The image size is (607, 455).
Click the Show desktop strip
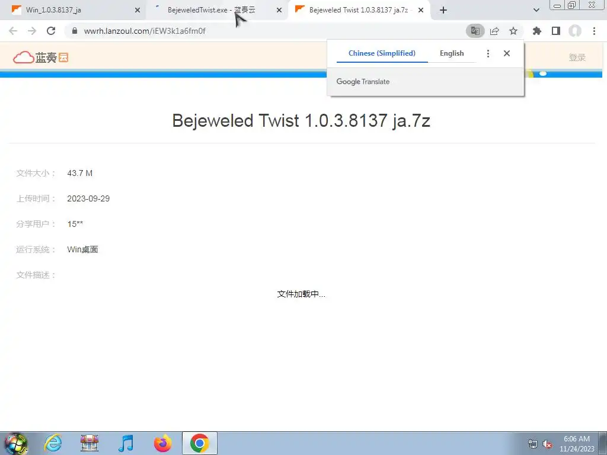pos(603,443)
